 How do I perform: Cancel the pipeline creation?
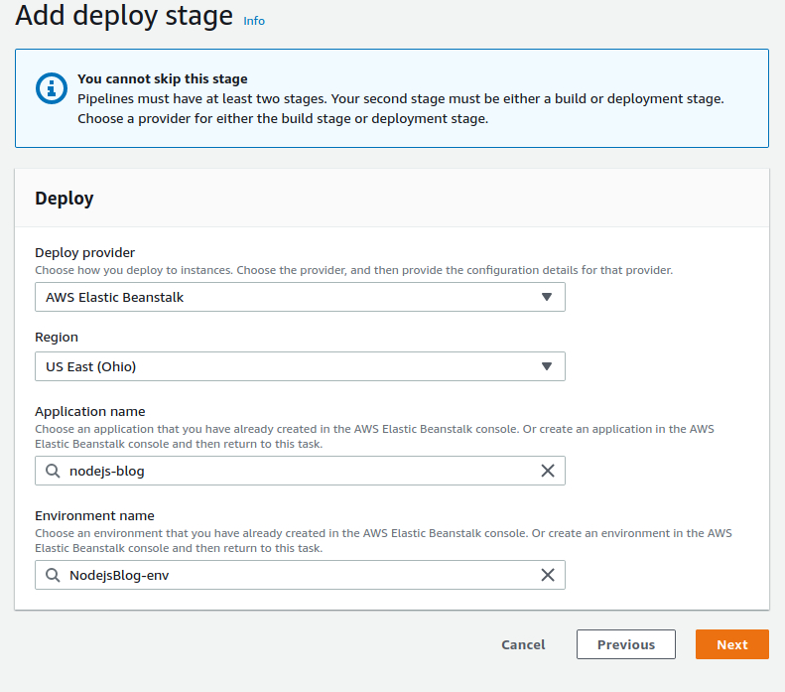pos(523,644)
